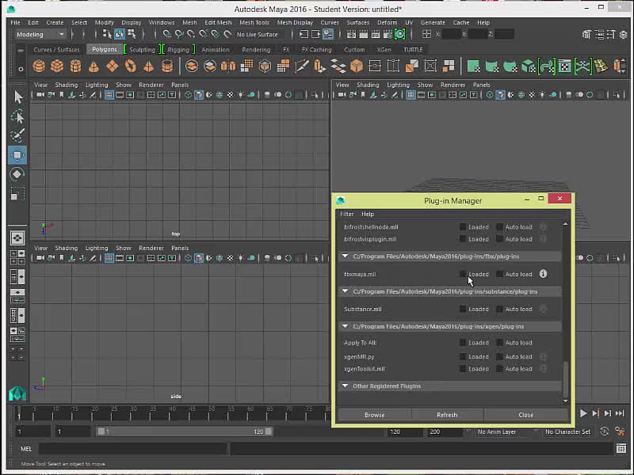The height and width of the screenshot is (475, 634).
Task: Check Loaded for fbxmaya.mll
Action: (463, 274)
